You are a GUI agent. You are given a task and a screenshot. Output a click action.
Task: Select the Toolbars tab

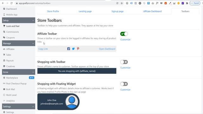185,11
